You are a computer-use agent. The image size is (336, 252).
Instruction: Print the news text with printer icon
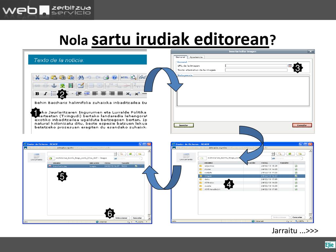click(106, 77)
